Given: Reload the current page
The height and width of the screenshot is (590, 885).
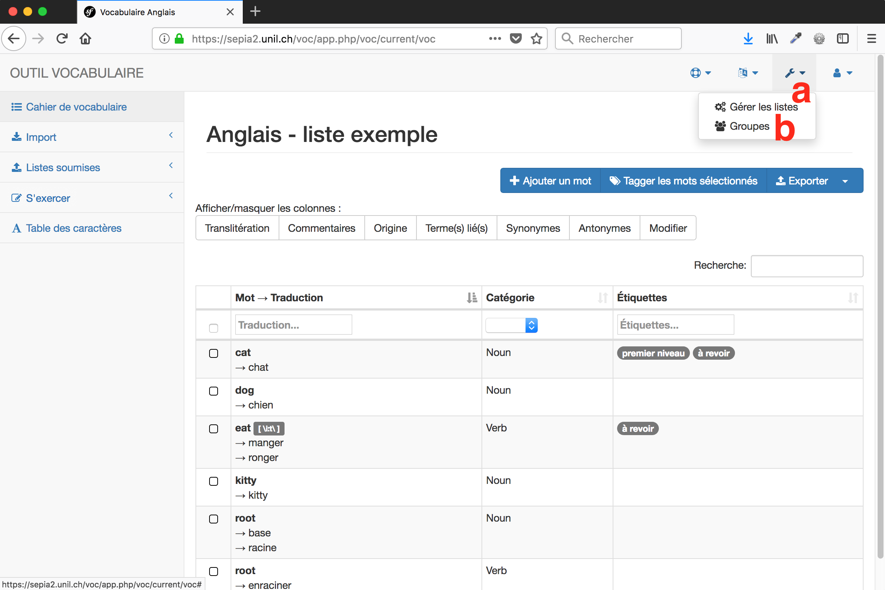Looking at the screenshot, I should 62,38.
